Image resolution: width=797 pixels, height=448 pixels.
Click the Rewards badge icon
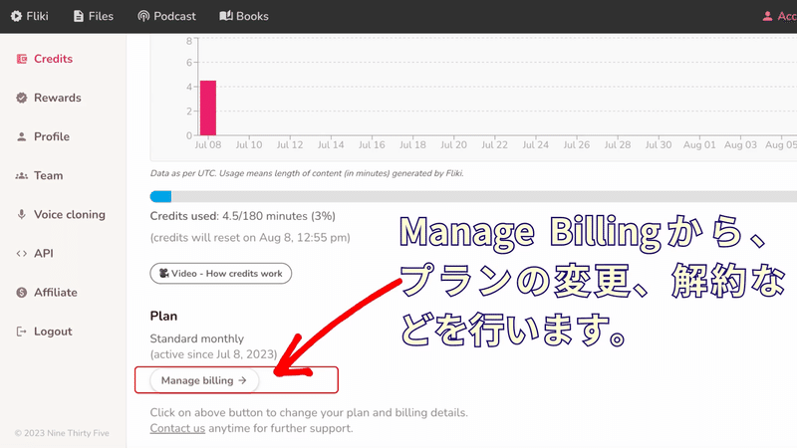tap(21, 98)
